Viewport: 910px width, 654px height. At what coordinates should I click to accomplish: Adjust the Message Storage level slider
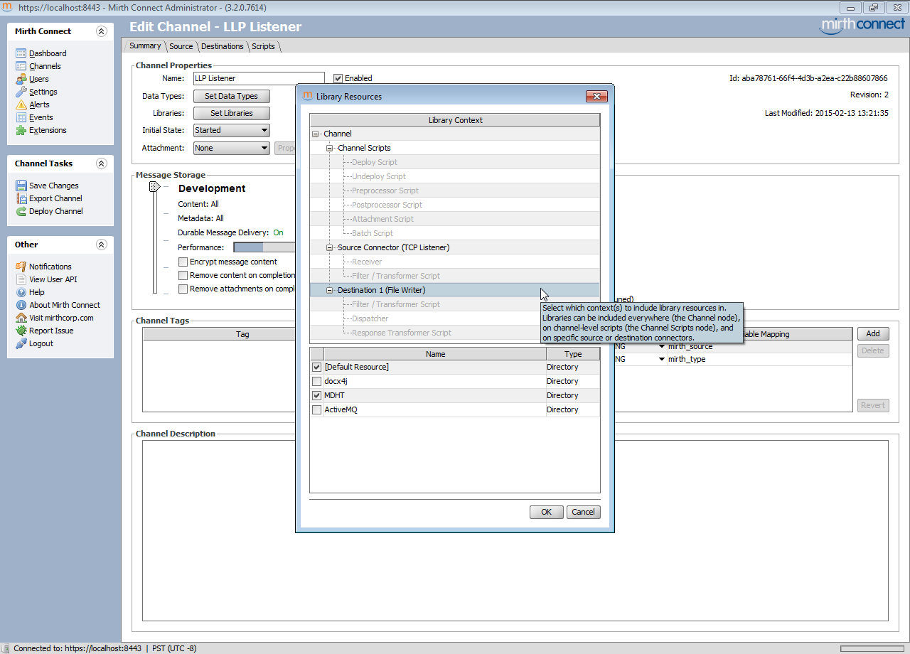pyautogui.click(x=154, y=188)
